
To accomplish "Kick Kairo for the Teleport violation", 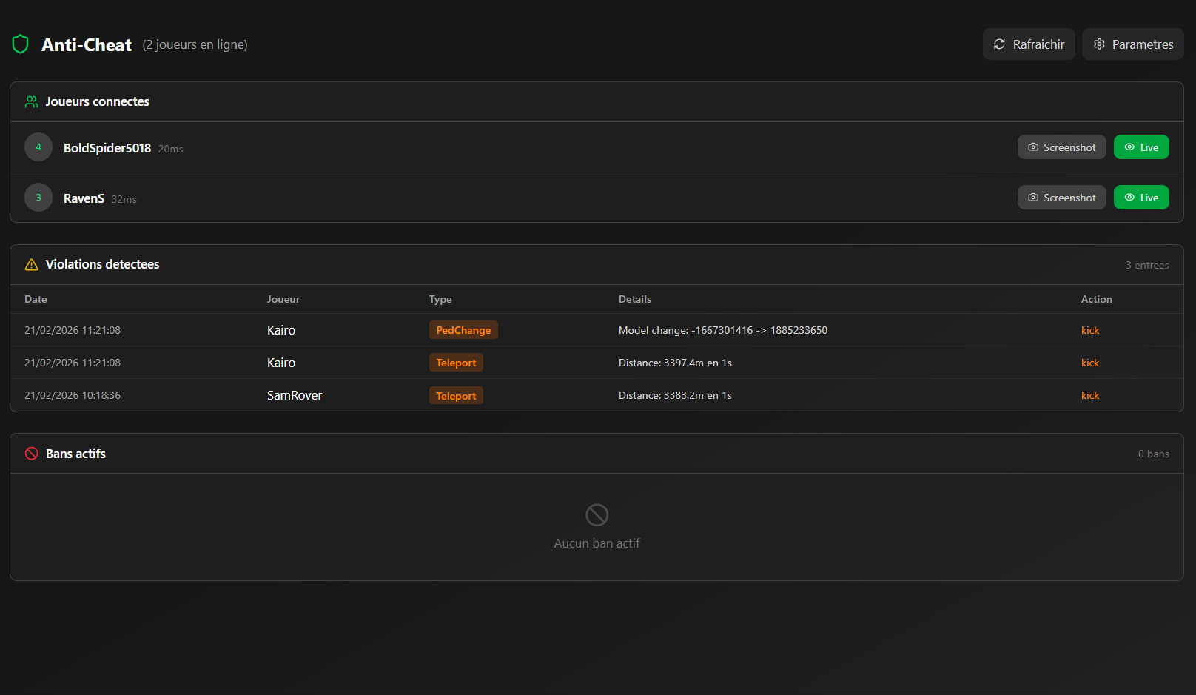I will (x=1089, y=363).
